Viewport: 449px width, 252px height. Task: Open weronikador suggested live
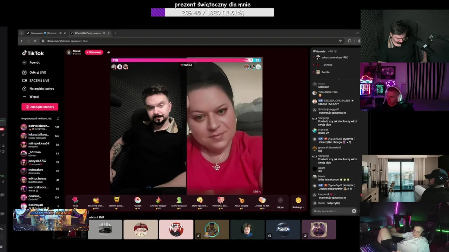click(40, 189)
